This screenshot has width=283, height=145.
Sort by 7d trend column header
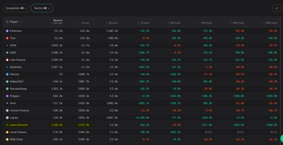[x=143, y=23]
